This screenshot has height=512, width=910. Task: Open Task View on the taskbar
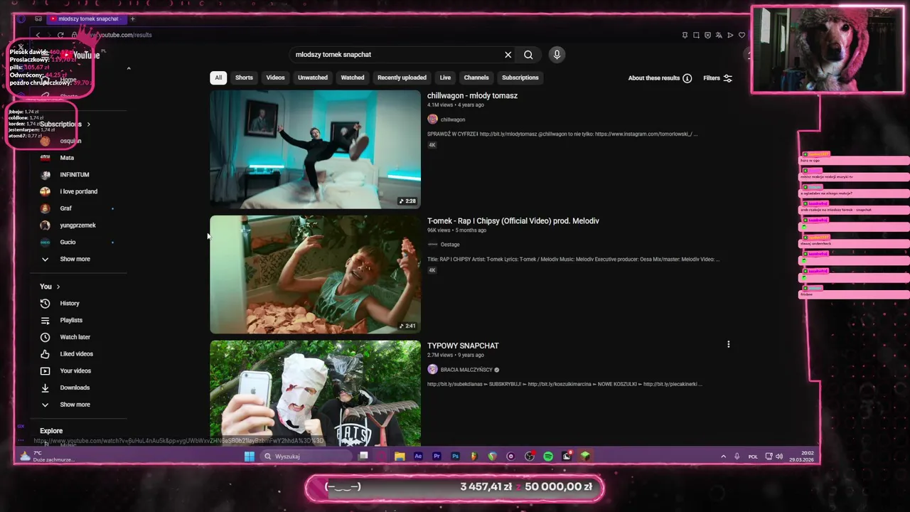(x=363, y=457)
